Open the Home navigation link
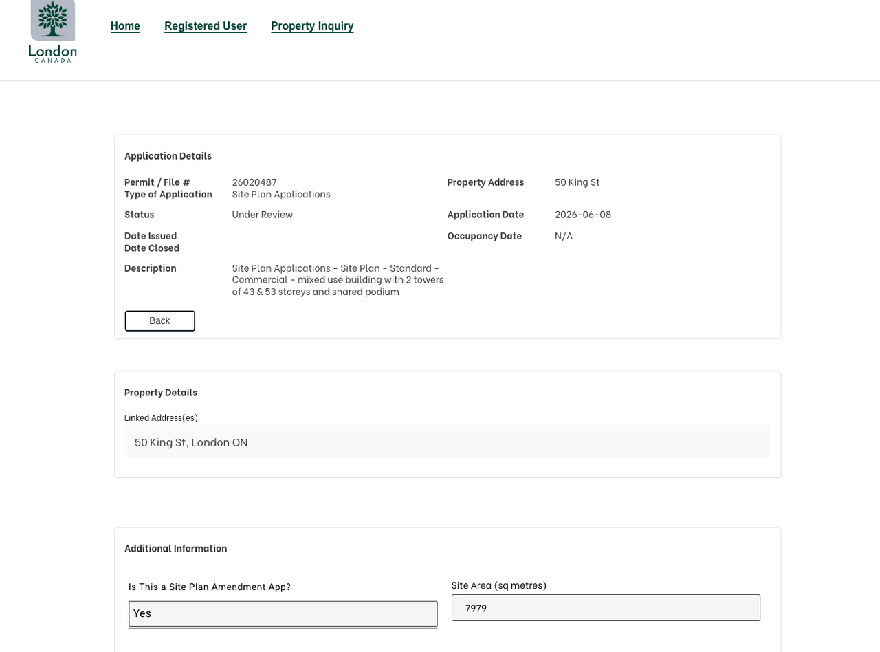This screenshot has width=880, height=652. [125, 25]
